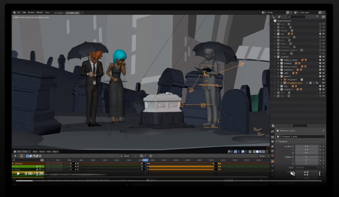The image size is (339, 197).
Task: Click the Options button in timeline header
Action: (263, 156)
